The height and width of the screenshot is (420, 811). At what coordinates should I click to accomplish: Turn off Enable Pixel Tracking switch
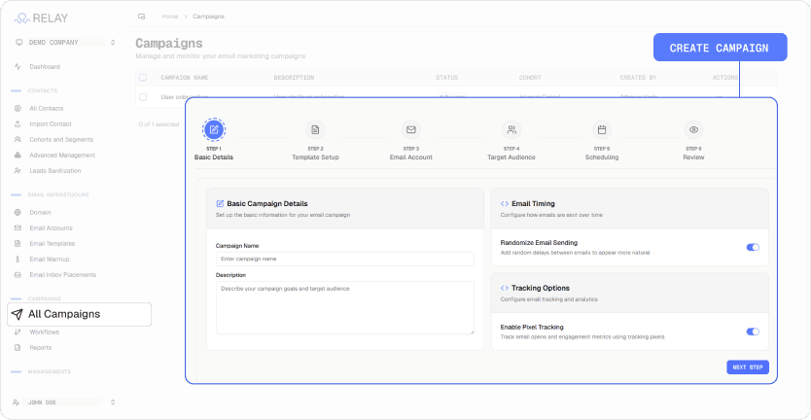coord(753,332)
